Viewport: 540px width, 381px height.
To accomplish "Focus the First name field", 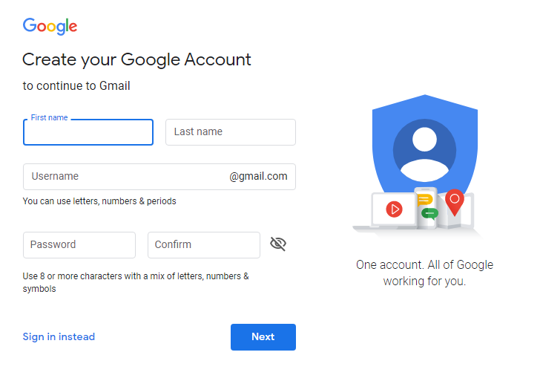I will coord(88,133).
